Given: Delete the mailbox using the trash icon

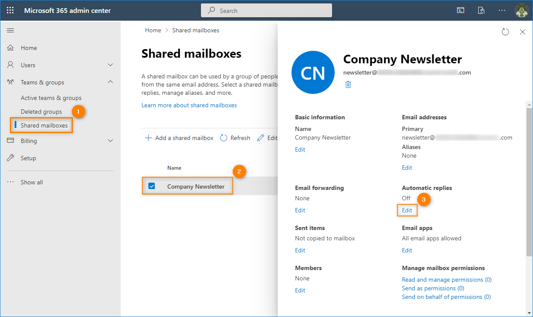Looking at the screenshot, I should (x=348, y=84).
